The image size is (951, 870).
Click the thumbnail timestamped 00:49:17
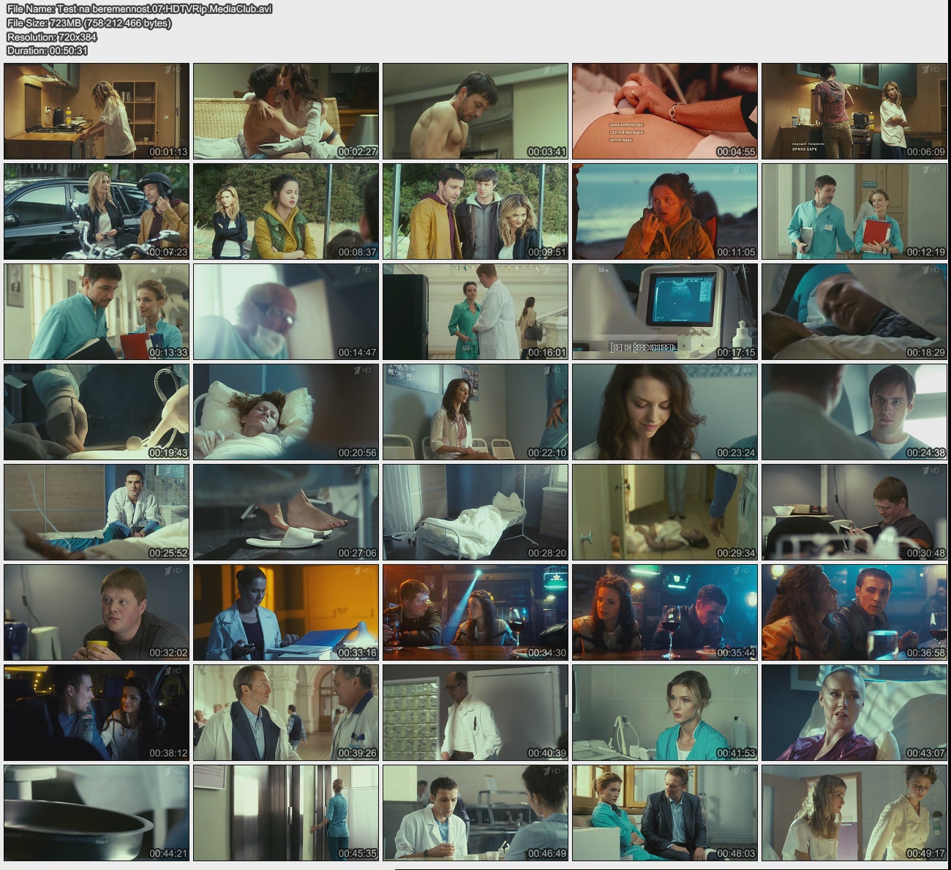point(854,813)
